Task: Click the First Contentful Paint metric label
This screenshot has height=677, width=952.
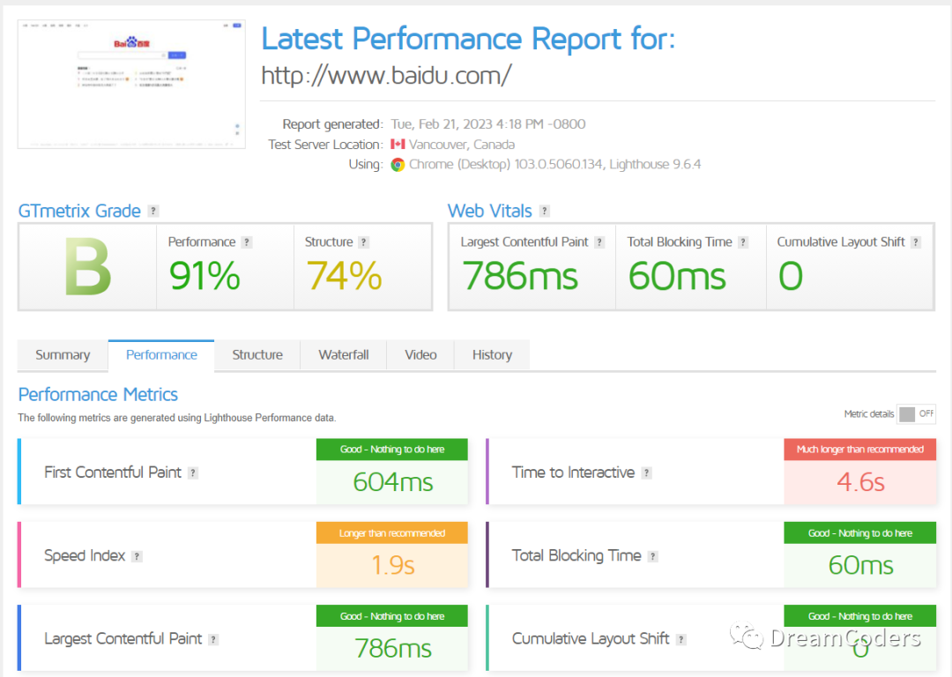Action: click(x=113, y=472)
